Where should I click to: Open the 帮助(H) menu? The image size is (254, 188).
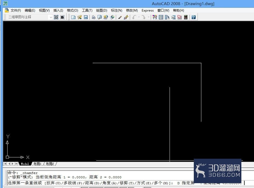[178, 10]
